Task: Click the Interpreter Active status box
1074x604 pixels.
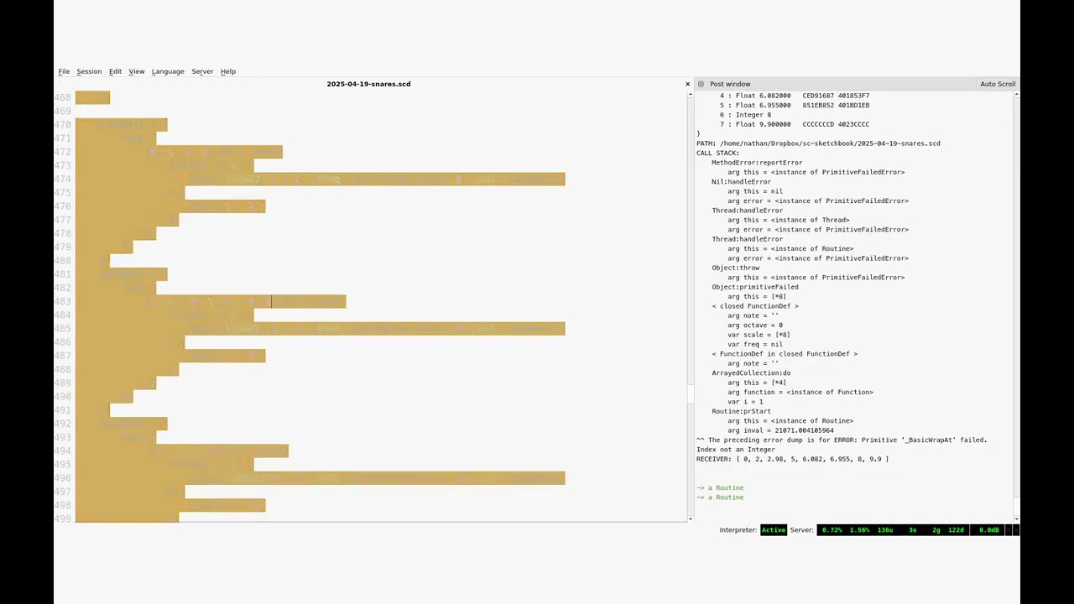Action: tap(774, 530)
